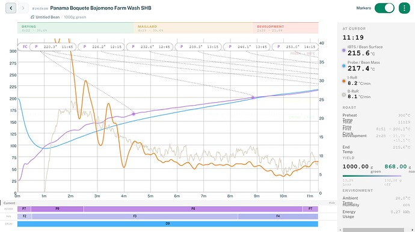The image size is (415, 232).
Task: Click the roast title Panama Boquete Bajomono Farm
Action: [100, 8]
